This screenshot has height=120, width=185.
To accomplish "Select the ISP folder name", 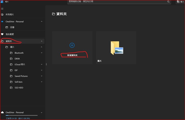I will coord(16,70).
